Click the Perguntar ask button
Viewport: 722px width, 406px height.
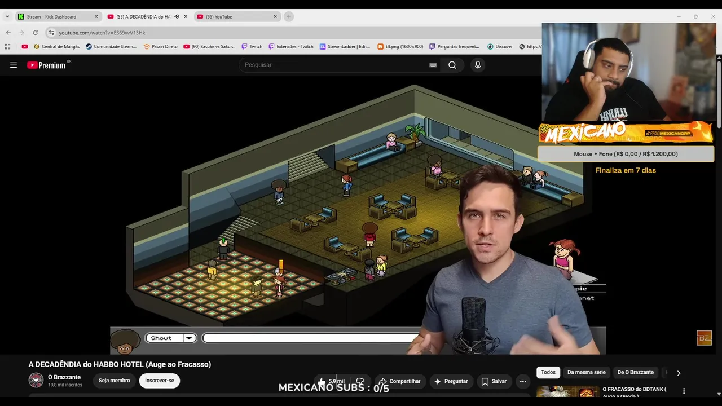pos(451,381)
